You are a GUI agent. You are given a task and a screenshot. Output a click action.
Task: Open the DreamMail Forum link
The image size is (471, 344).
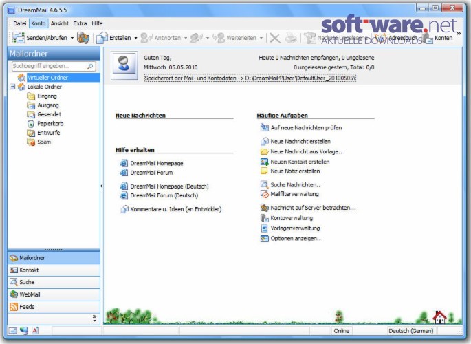pos(151,173)
